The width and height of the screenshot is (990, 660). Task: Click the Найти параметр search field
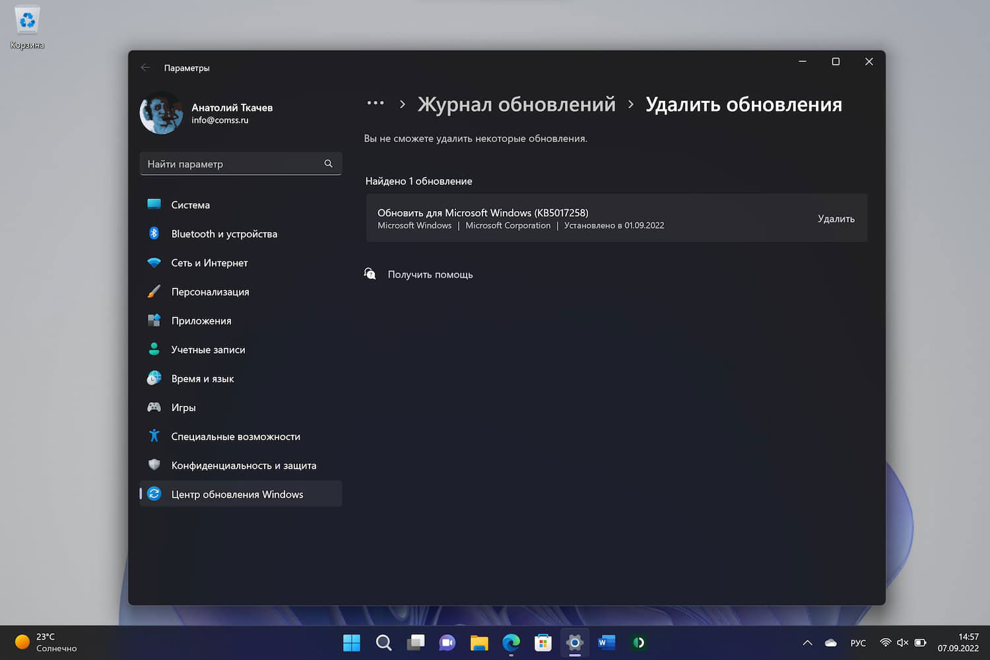click(240, 164)
